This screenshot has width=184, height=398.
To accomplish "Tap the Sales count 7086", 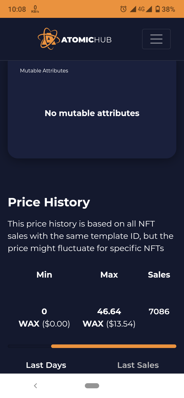I will click(x=159, y=312).
